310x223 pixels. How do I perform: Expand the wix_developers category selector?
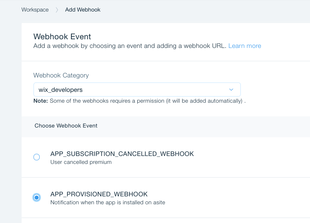(137, 89)
